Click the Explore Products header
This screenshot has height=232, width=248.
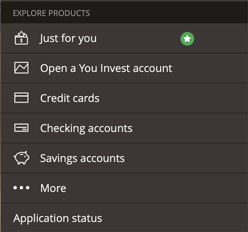51,13
